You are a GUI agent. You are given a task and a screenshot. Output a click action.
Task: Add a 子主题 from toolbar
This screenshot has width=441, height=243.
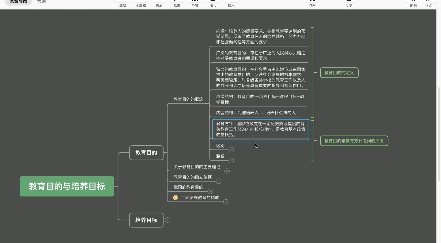tap(141, 3)
